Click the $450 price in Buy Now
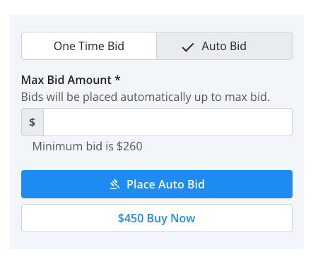Screen dimensions: 318x259 click(x=131, y=218)
